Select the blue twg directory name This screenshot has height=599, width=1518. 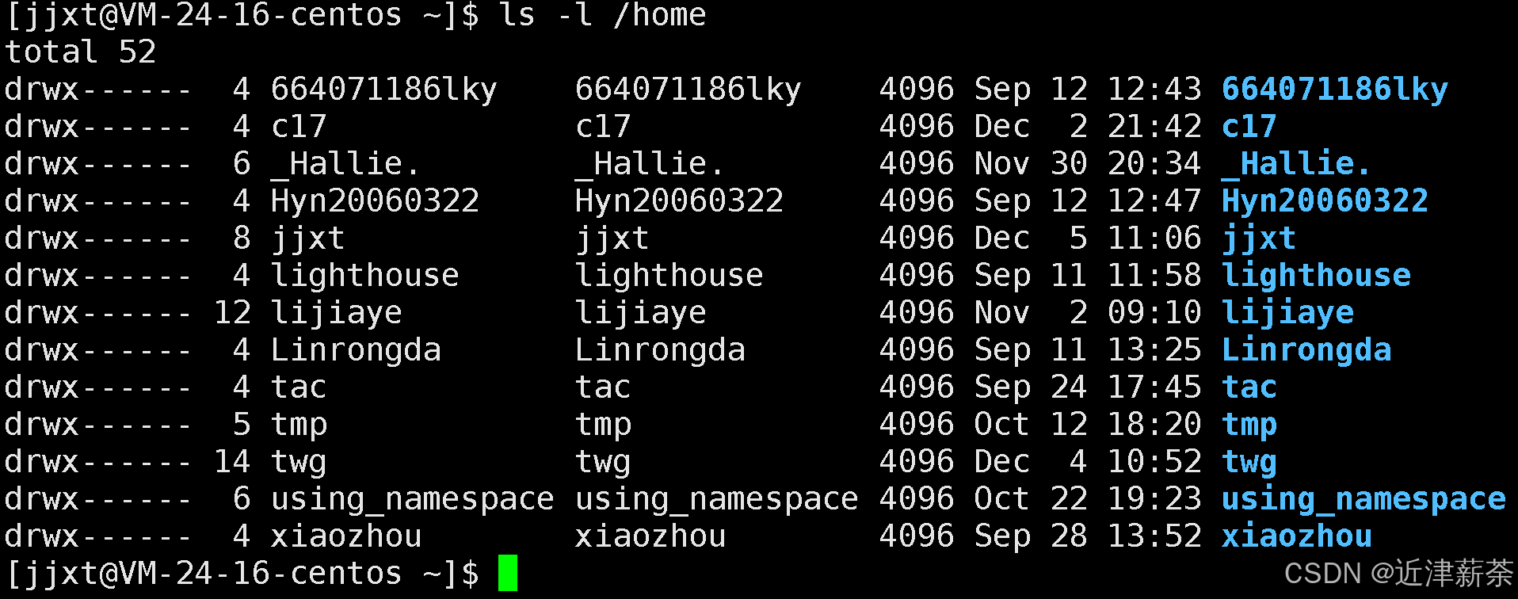(1249, 462)
